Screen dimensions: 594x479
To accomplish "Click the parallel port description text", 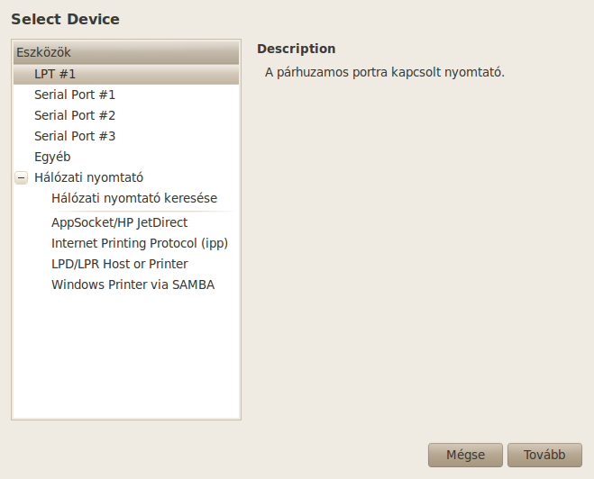I will tap(385, 72).
